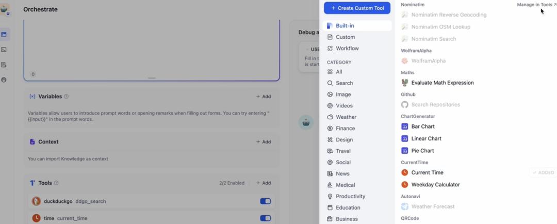Open the logs icon in left sidebar
557x224 pixels.
pyautogui.click(x=4, y=65)
